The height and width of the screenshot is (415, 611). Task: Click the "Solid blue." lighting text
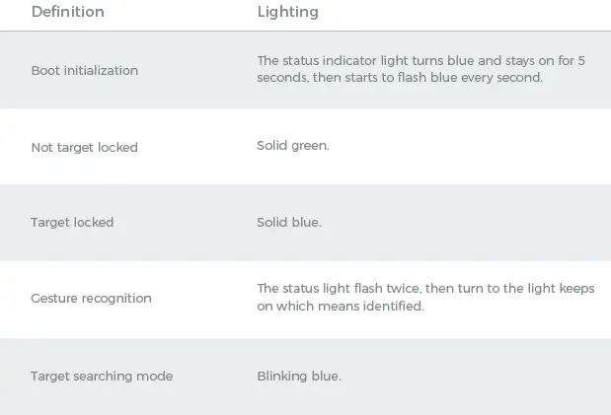click(288, 223)
